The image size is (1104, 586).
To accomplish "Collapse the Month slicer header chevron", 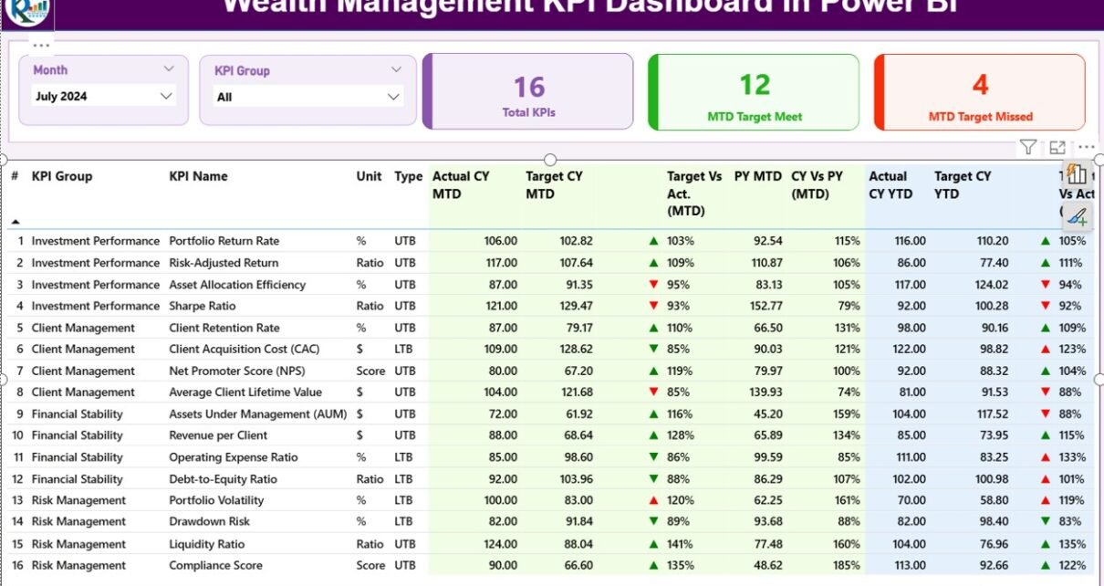I will pyautogui.click(x=168, y=69).
